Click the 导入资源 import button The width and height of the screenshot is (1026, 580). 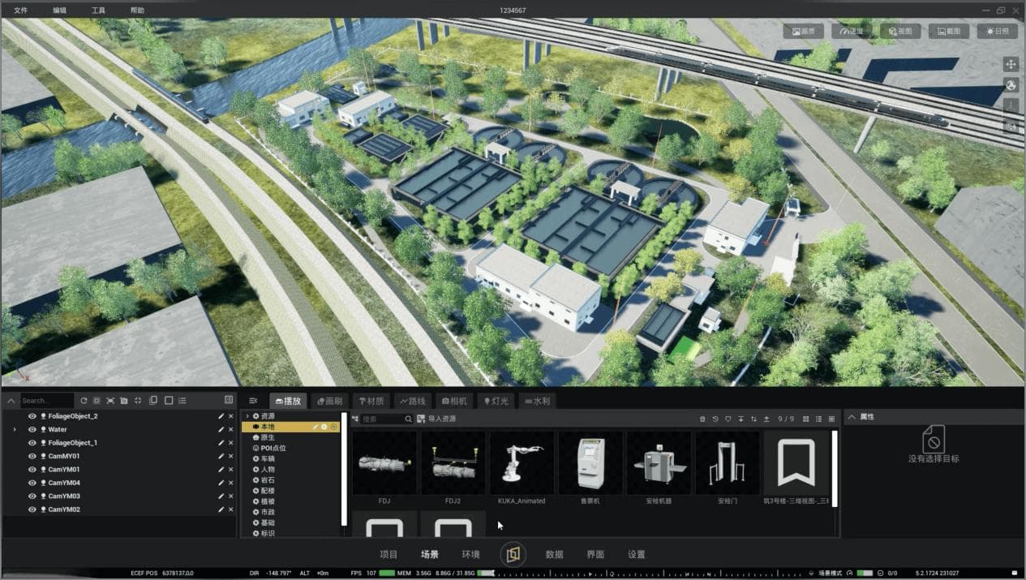coord(436,419)
